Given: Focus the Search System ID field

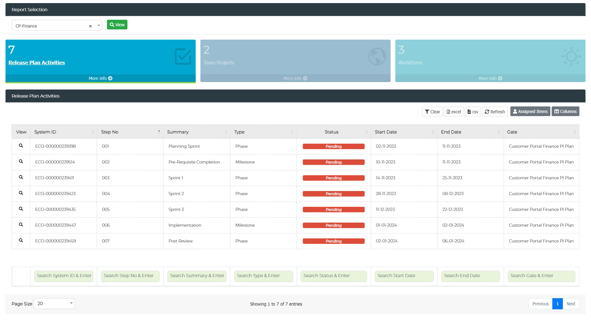Looking at the screenshot, I should point(64,276).
